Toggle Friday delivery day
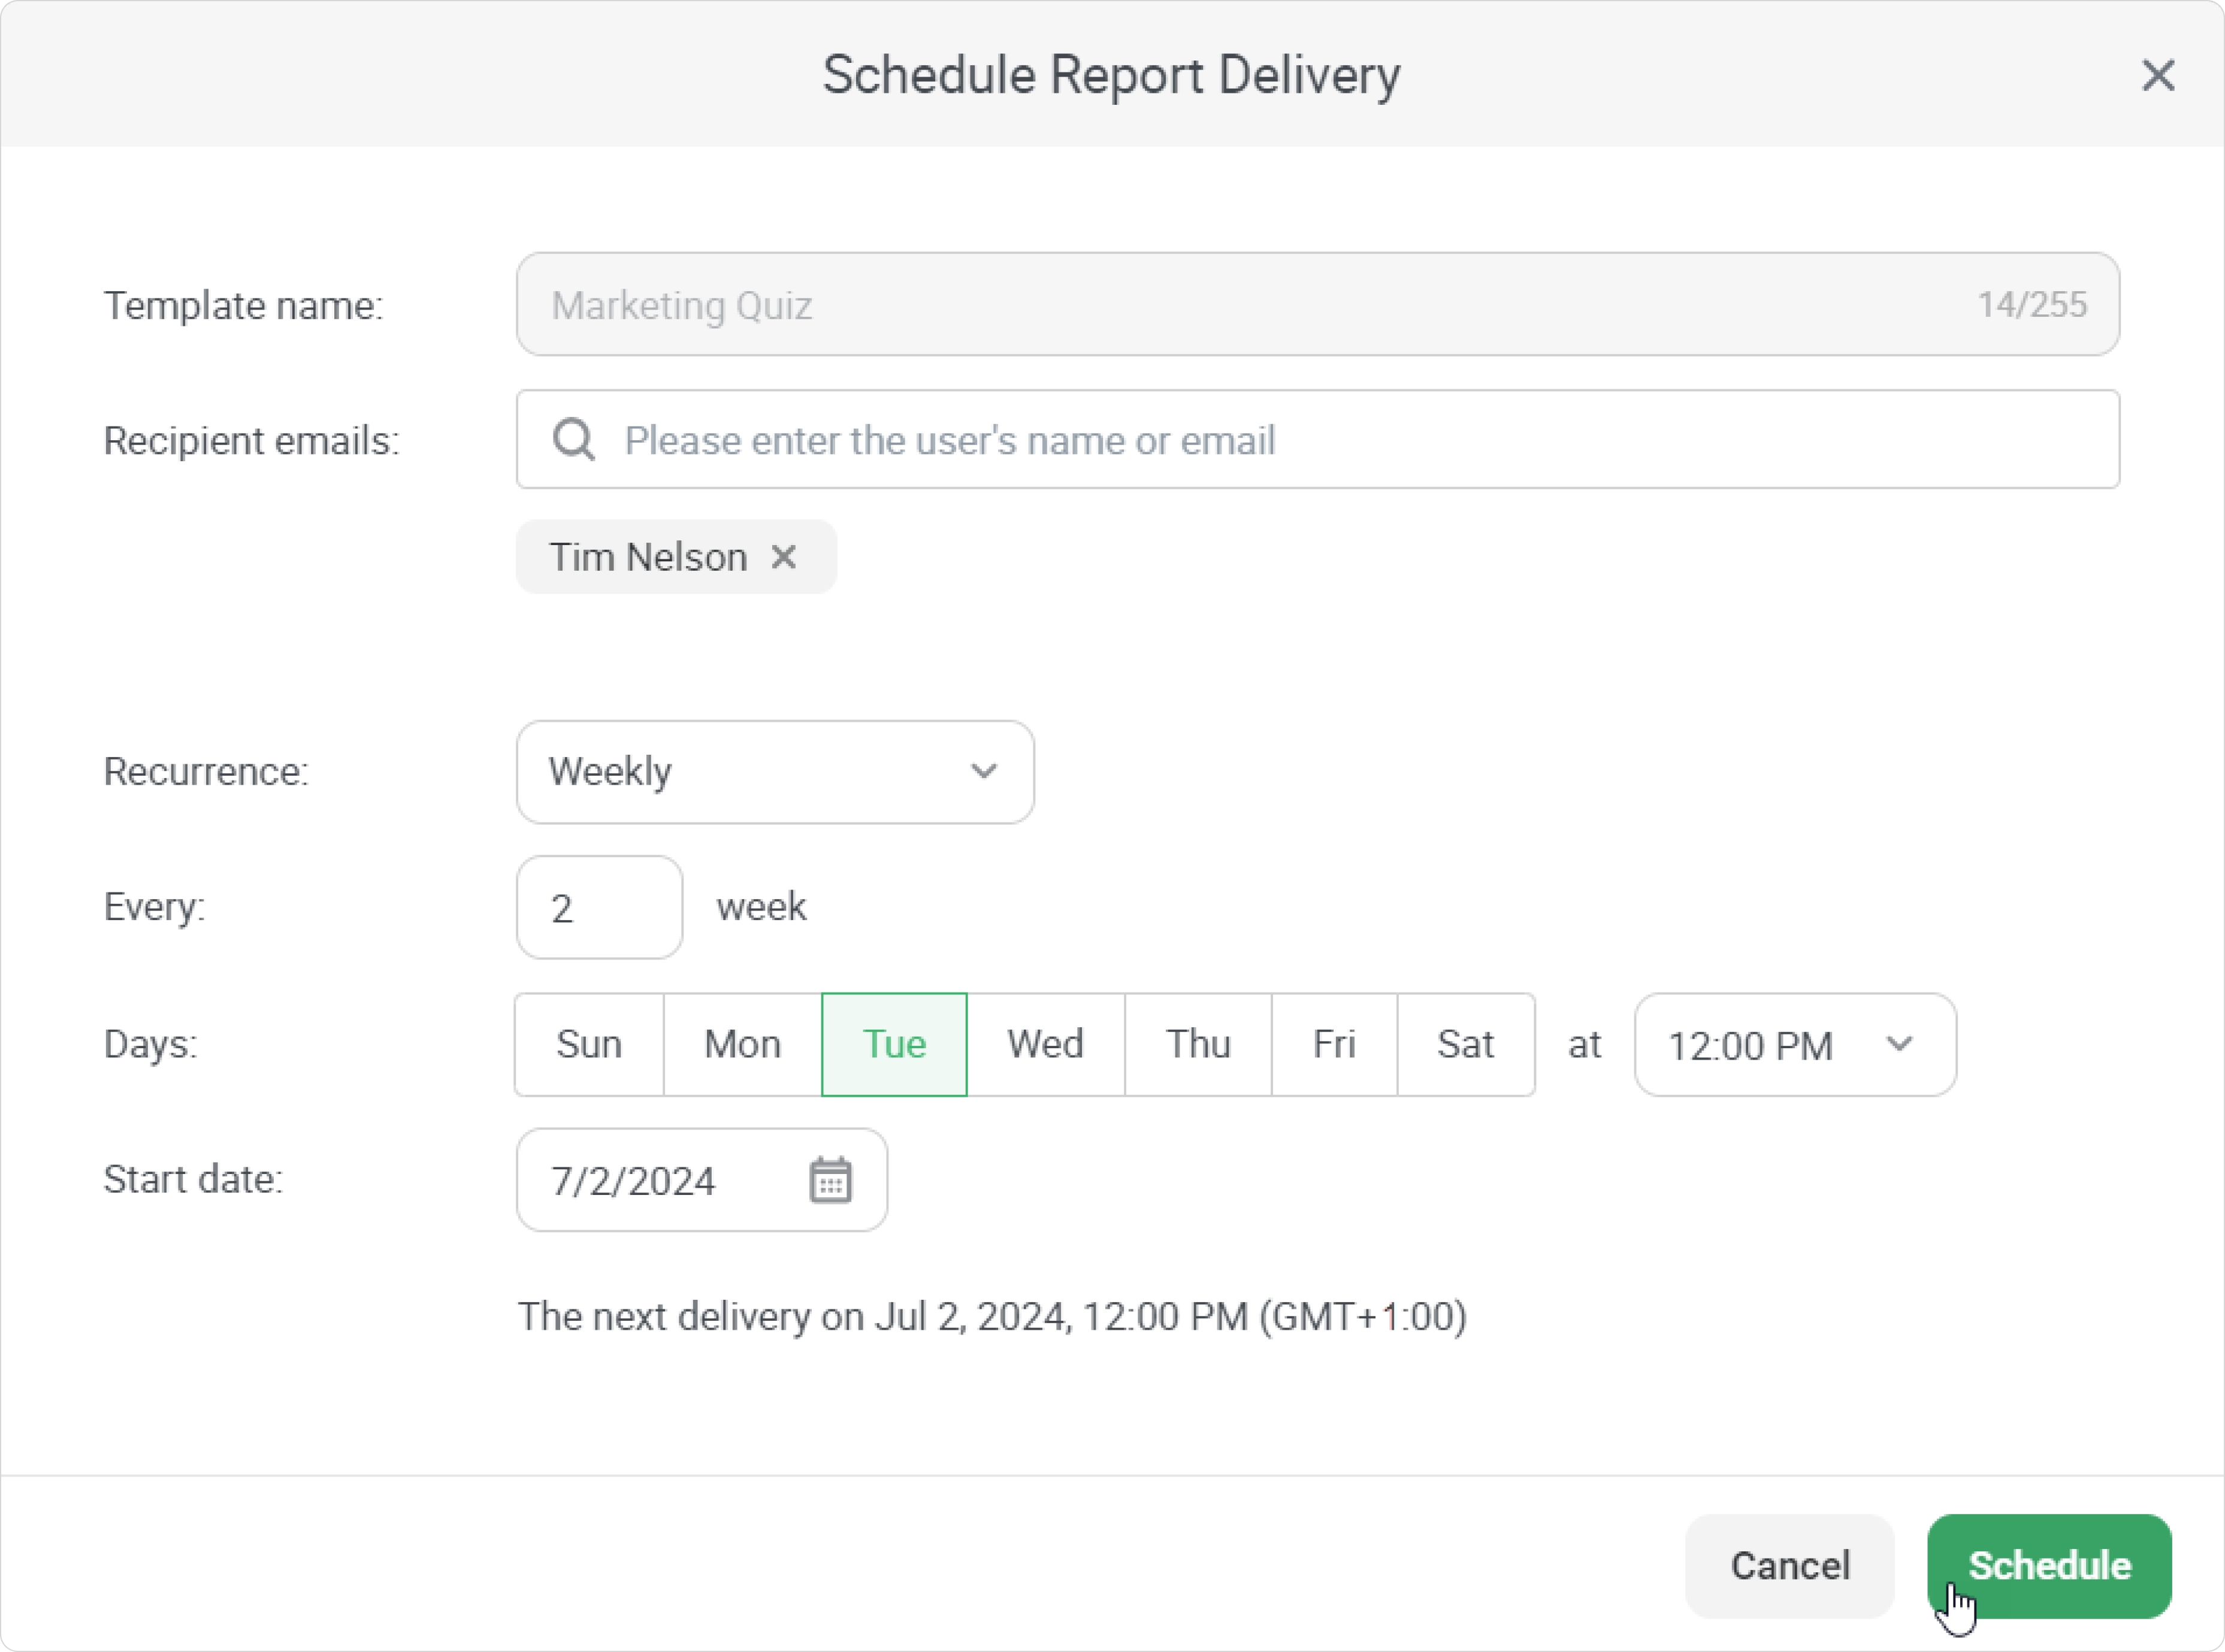The image size is (2225, 1652). 1334,1044
